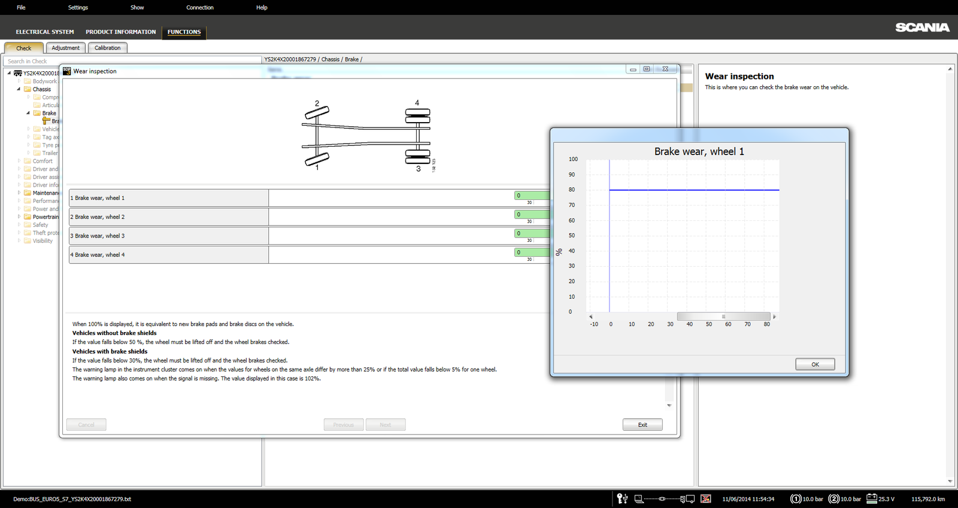Click the greyed Cancel button
The height and width of the screenshot is (508, 958).
click(x=86, y=425)
